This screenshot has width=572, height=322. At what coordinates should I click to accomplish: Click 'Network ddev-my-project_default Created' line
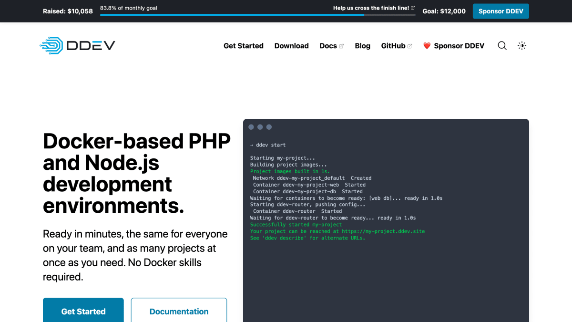pyautogui.click(x=312, y=178)
